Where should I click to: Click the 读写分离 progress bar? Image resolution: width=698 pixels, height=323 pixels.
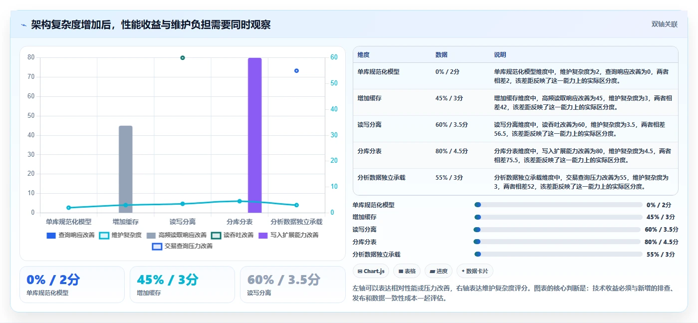[x=557, y=230]
